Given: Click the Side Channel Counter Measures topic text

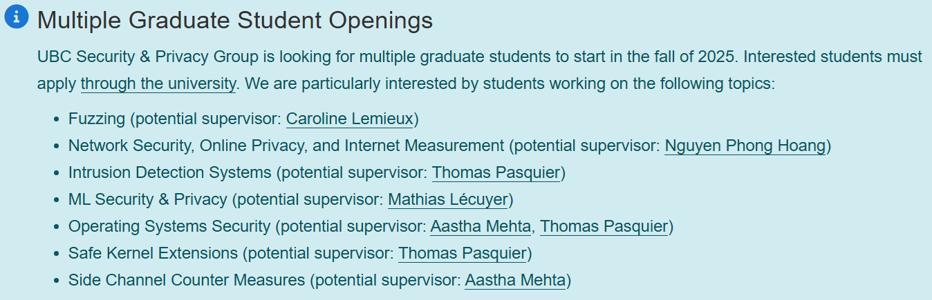Looking at the screenshot, I should tap(187, 280).
